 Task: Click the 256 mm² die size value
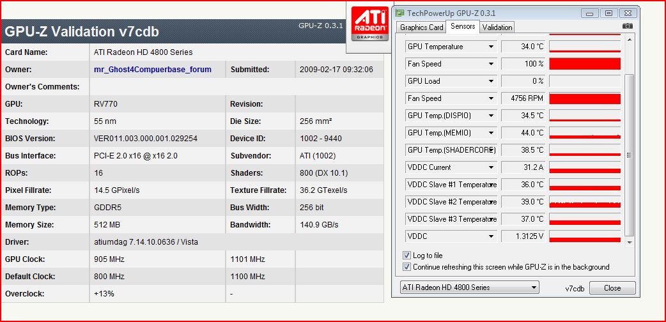tap(316, 121)
